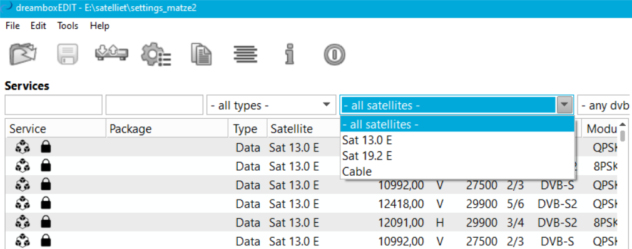Viewport: 632px width, 249px height.
Task: Open the "- all types -" dropdown
Action: click(272, 106)
